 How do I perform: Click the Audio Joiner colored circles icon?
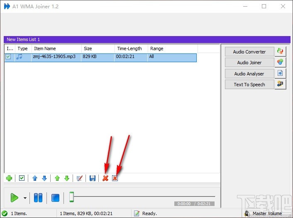click(280, 62)
